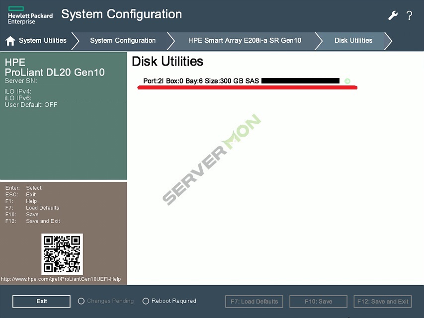Click the iLO IPv6: label
This screenshot has height=318, width=424.
(18, 98)
